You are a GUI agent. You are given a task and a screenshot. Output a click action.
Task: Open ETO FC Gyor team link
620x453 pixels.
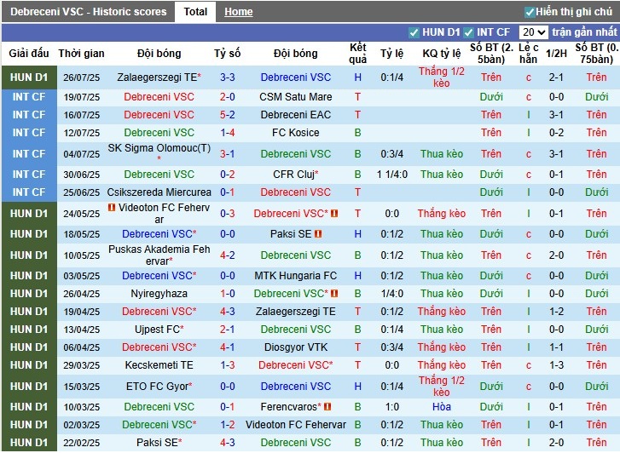[x=158, y=387]
